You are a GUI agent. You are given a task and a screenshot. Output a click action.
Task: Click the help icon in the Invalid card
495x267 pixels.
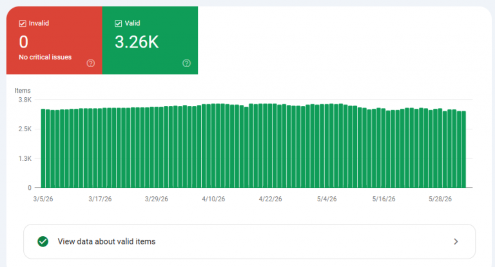click(91, 63)
